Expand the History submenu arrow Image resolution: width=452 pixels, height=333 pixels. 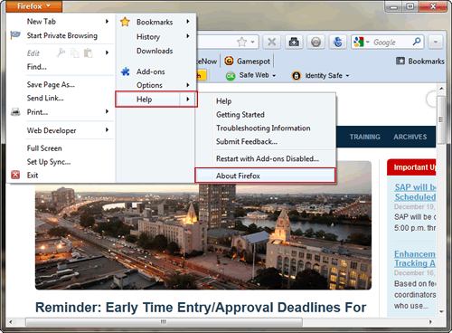[188, 36]
